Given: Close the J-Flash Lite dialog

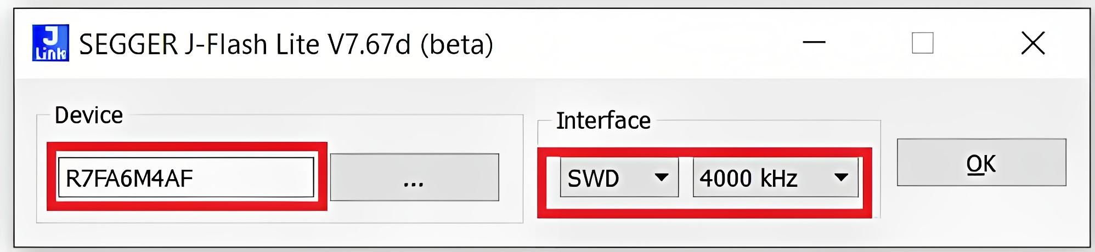Looking at the screenshot, I should click(x=1033, y=43).
